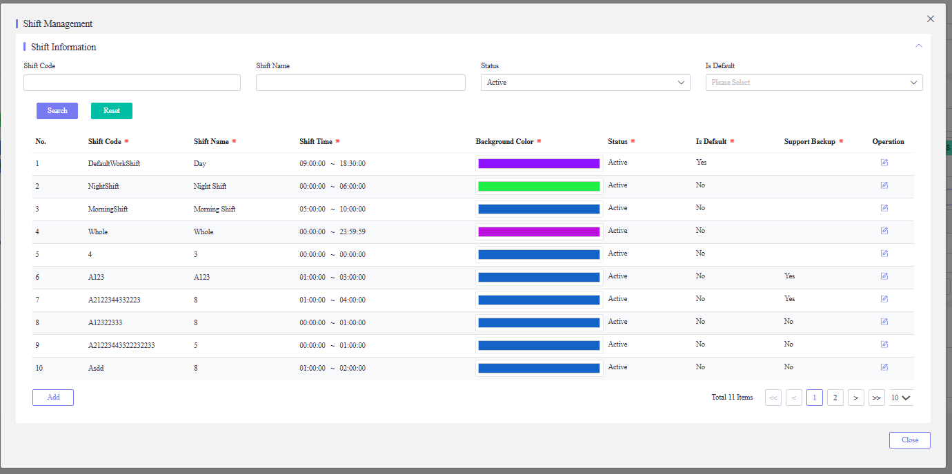Click edit icon for Whole shift
The image size is (952, 474).
click(884, 231)
